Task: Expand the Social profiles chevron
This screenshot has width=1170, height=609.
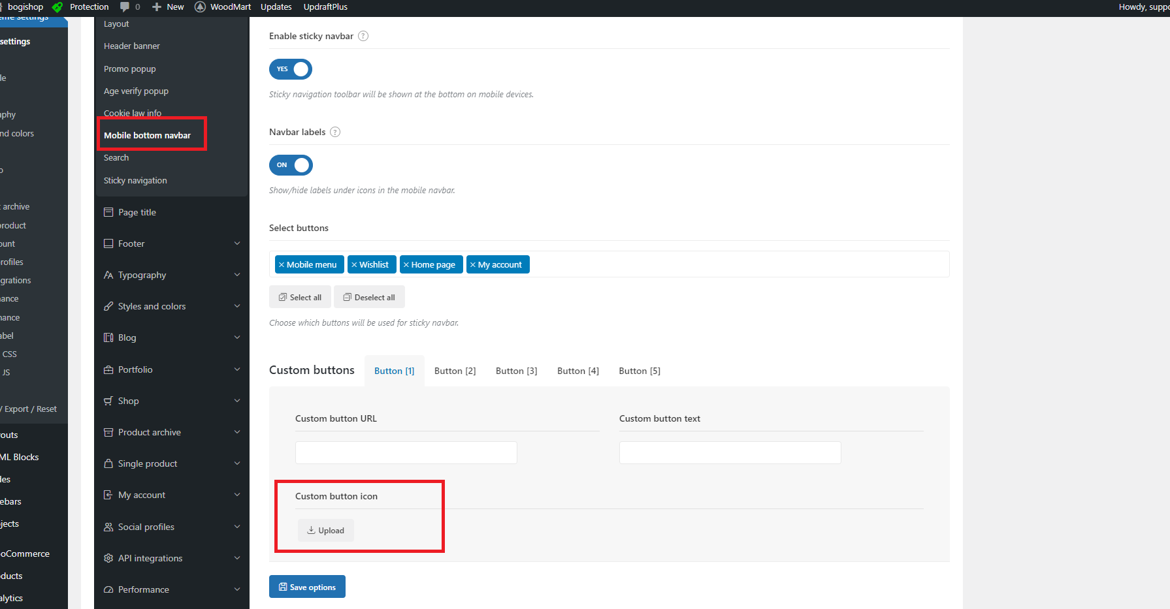Action: (237, 527)
